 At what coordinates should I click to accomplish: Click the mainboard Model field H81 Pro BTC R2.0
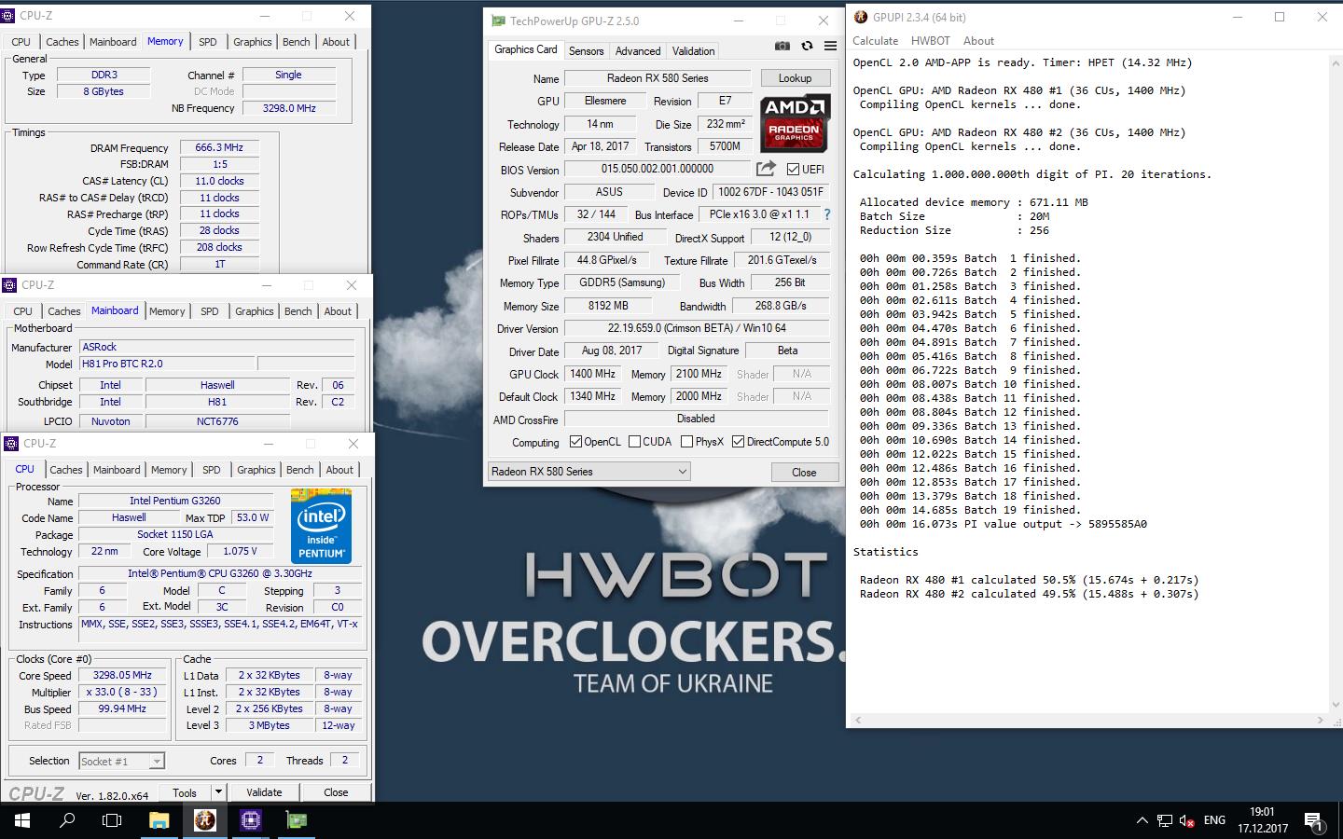(x=166, y=364)
